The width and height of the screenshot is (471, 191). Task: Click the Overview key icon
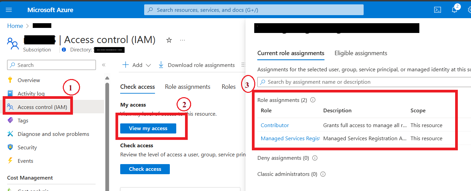click(10, 80)
